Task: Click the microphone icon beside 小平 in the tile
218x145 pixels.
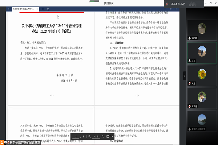Action: (x=190, y=61)
